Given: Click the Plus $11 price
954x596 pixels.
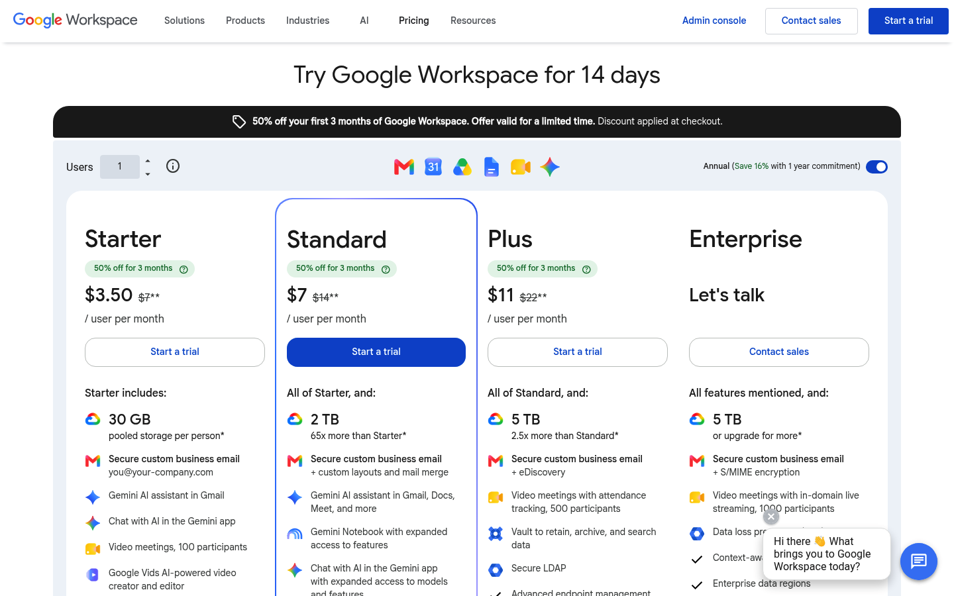Looking at the screenshot, I should (501, 295).
